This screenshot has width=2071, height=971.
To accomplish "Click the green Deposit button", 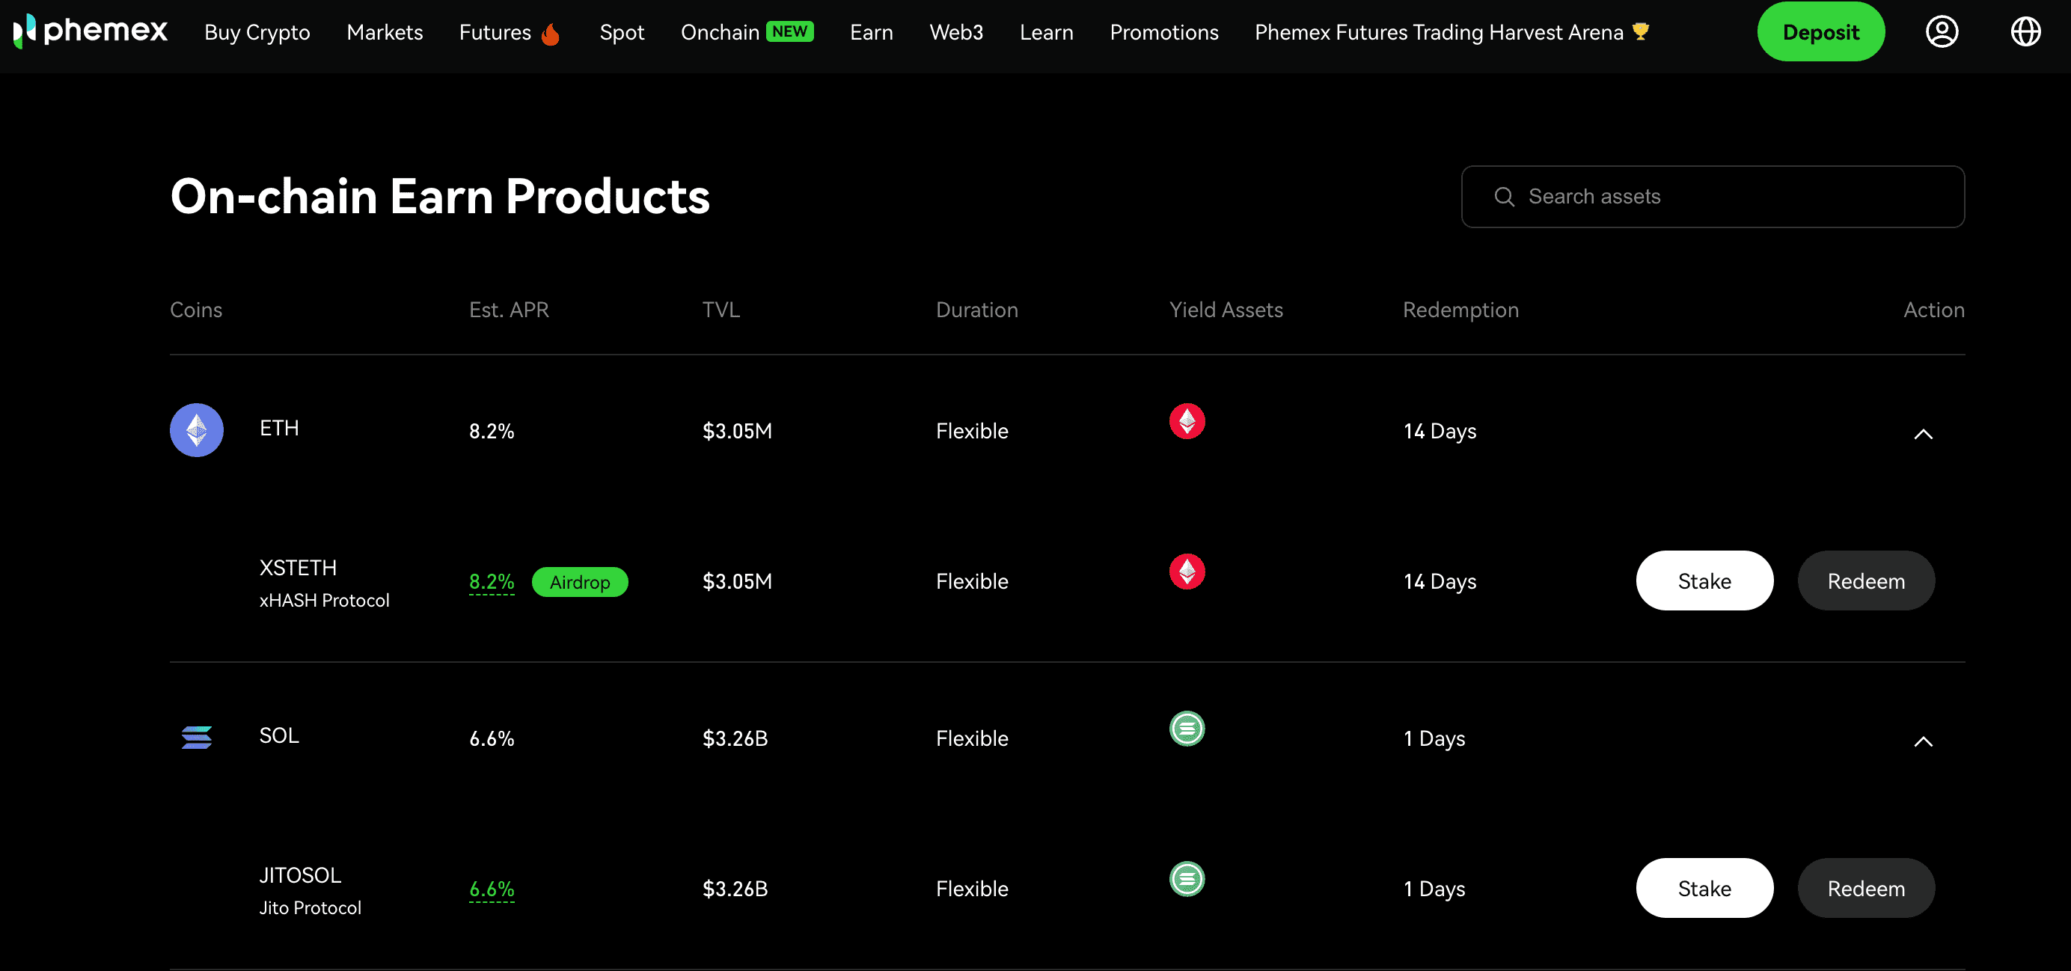I will (1820, 32).
